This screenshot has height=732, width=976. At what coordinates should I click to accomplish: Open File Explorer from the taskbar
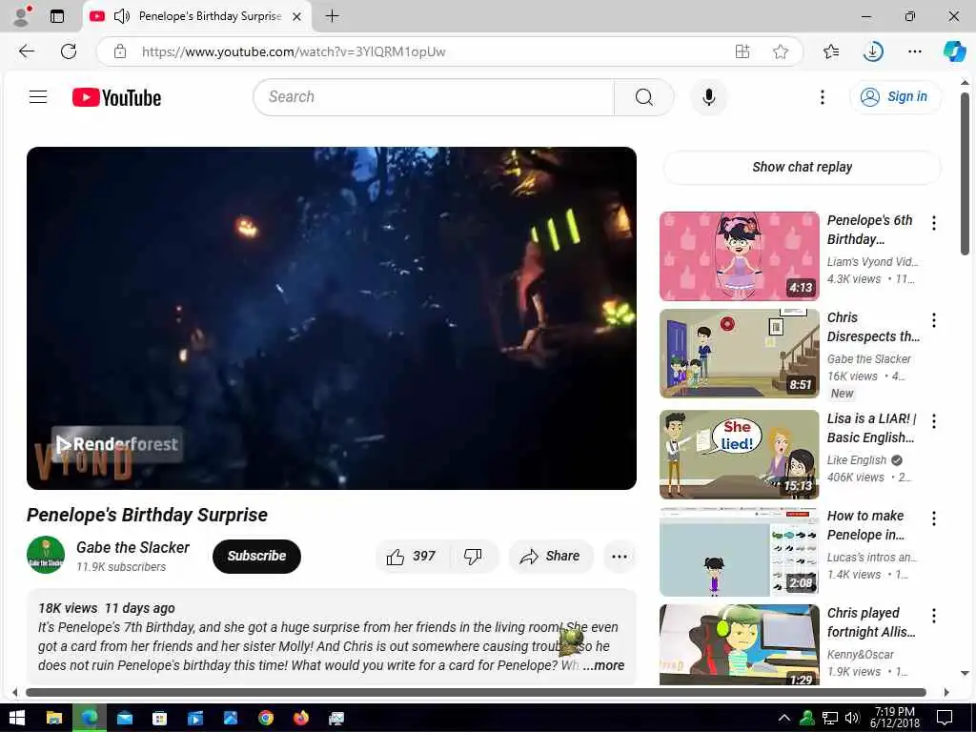point(54,718)
